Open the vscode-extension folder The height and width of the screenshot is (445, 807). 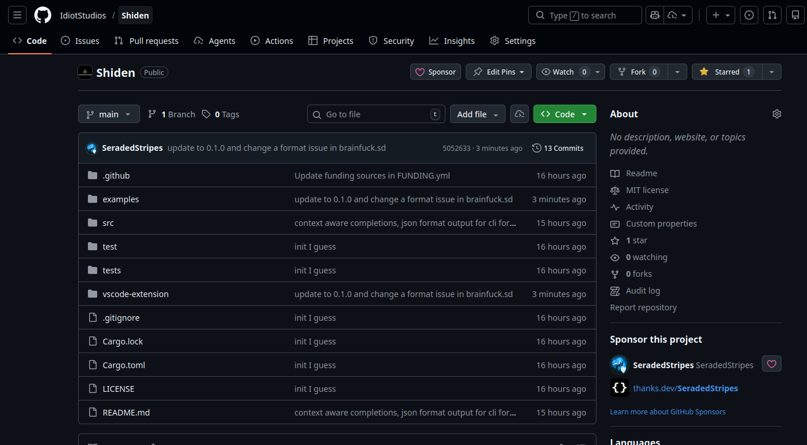click(x=135, y=294)
